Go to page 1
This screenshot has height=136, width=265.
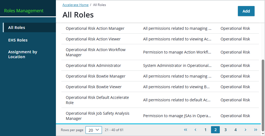206,130
